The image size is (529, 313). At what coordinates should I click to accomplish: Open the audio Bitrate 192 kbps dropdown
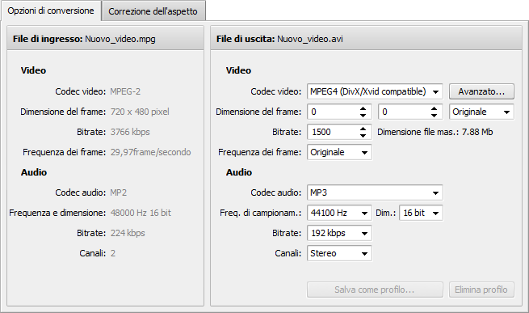coord(339,233)
